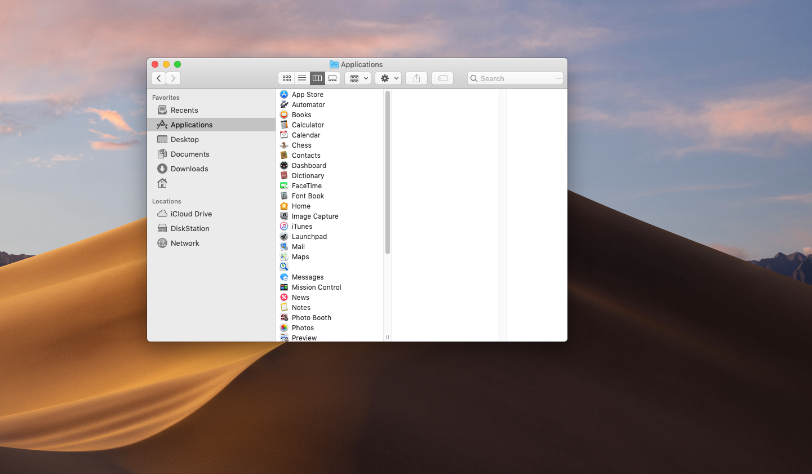
Task: Switch to list view in toolbar
Action: [x=302, y=78]
